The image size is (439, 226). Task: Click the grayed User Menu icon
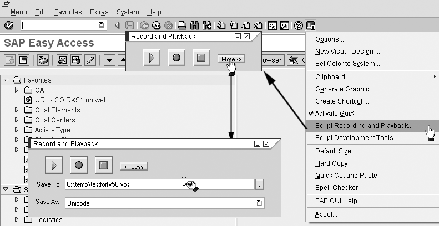tap(9, 60)
